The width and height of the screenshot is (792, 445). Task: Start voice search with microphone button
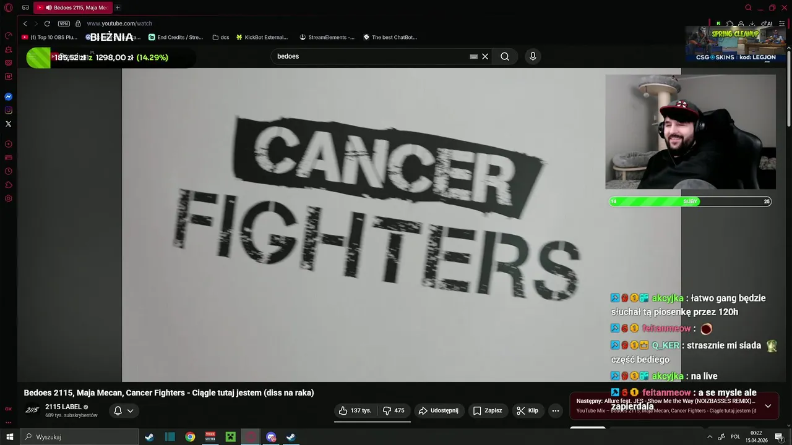[533, 56]
